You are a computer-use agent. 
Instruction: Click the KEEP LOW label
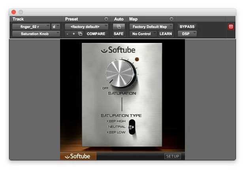pos(116,132)
